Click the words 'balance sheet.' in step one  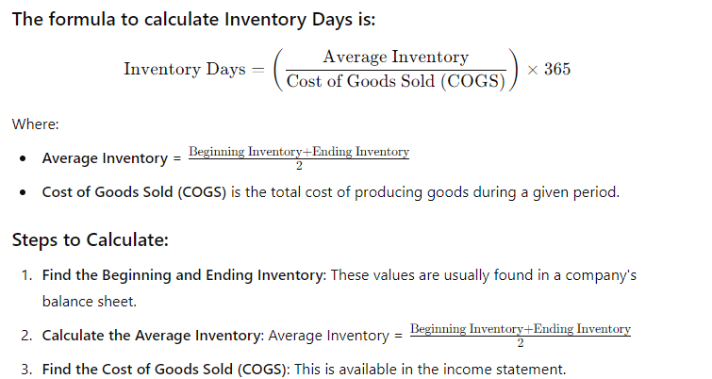[x=90, y=302]
